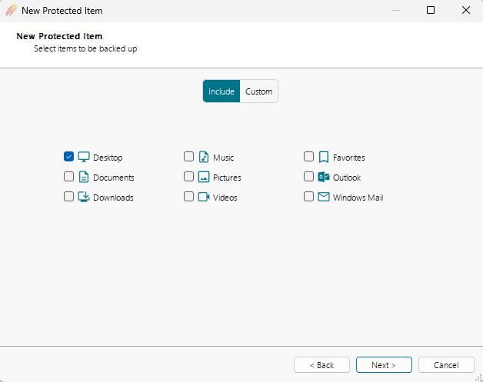Click the Downloads tray icon
The height and width of the screenshot is (382, 483).
[84, 197]
